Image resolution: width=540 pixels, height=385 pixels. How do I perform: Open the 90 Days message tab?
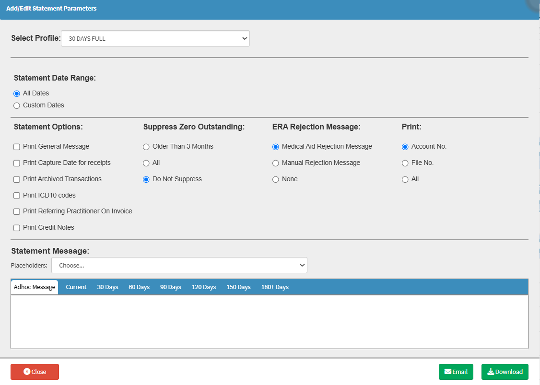click(x=171, y=287)
